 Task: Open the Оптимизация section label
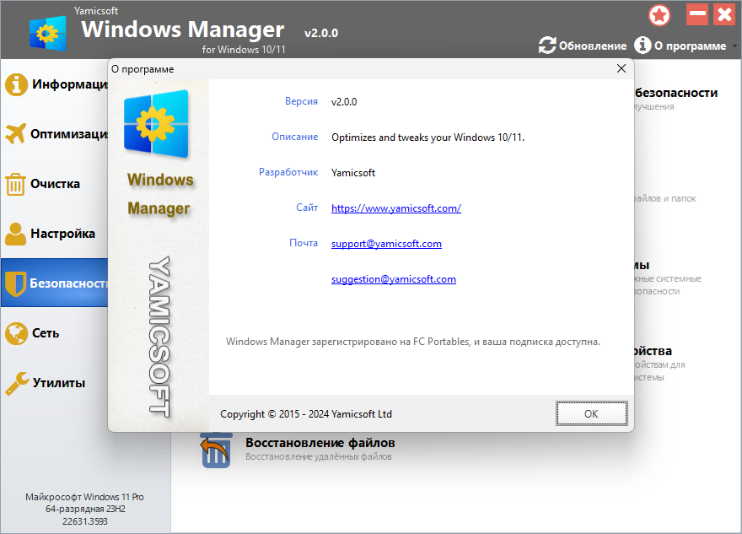coord(69,134)
